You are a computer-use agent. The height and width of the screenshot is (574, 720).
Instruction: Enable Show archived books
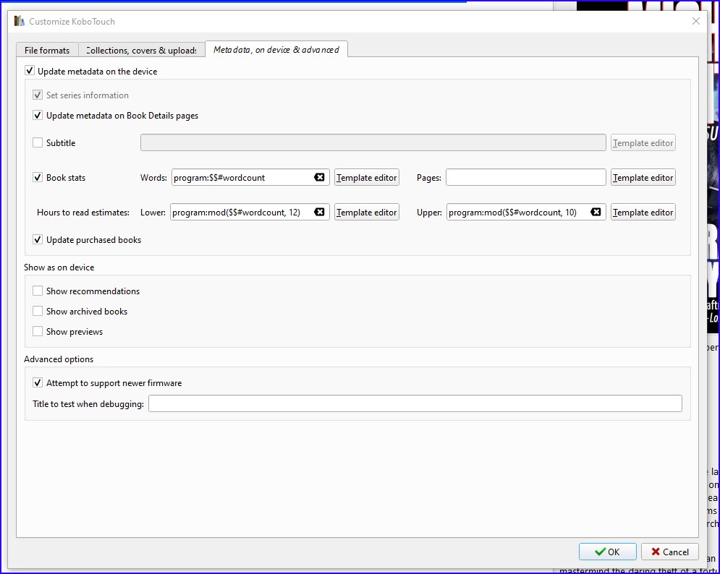click(x=38, y=311)
